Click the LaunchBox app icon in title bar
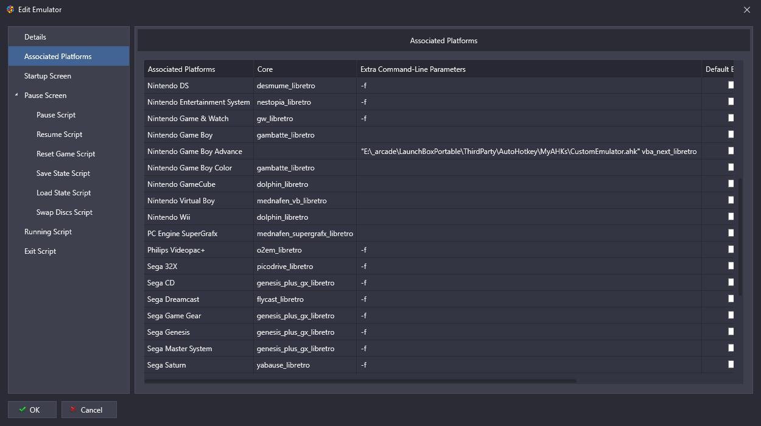The image size is (761, 426). [x=10, y=9]
